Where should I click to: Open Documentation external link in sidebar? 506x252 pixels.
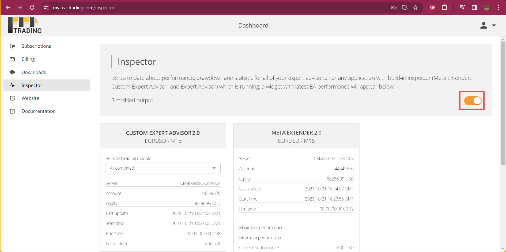[x=47, y=111]
